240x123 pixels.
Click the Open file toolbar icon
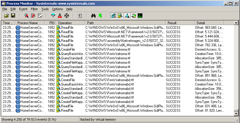coord(6,15)
